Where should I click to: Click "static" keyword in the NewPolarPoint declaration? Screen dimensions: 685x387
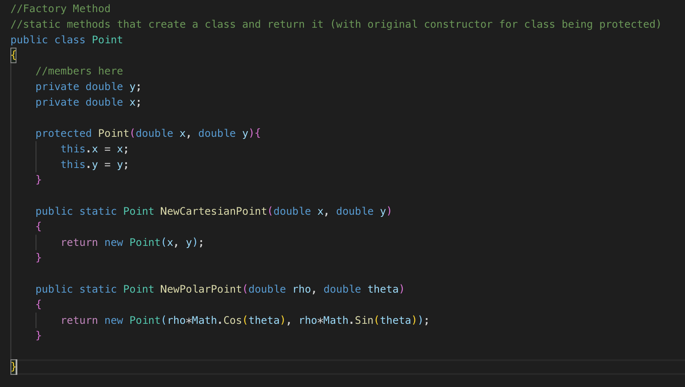[x=98, y=289]
